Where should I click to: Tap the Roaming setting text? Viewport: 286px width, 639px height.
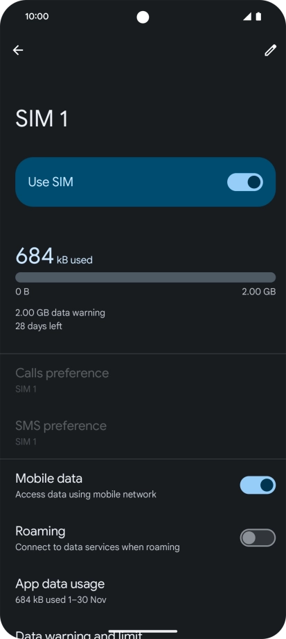40,531
